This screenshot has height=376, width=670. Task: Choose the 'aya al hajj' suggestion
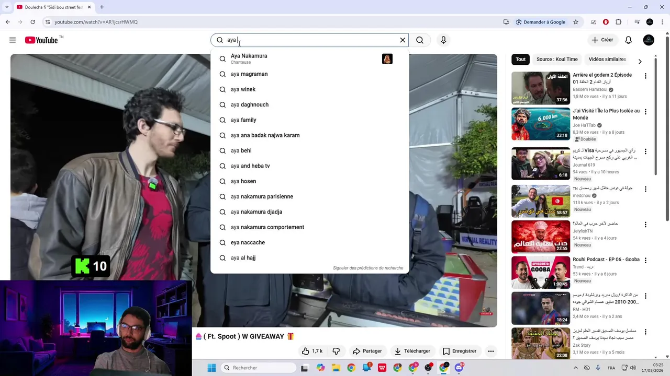(x=310, y=258)
